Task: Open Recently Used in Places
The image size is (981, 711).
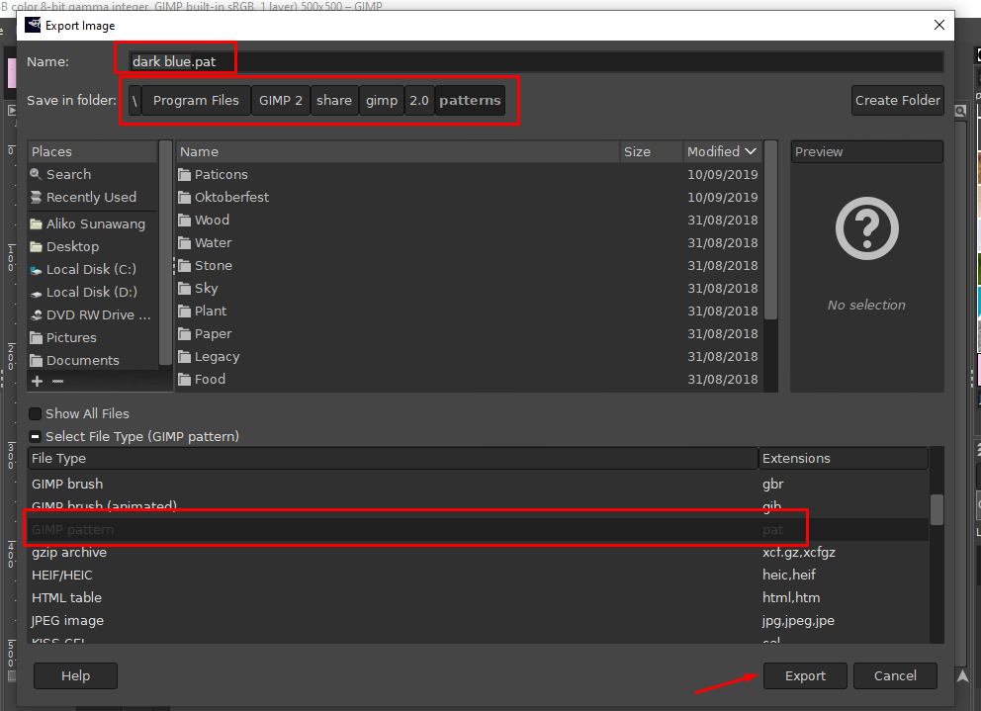Action: tap(93, 197)
